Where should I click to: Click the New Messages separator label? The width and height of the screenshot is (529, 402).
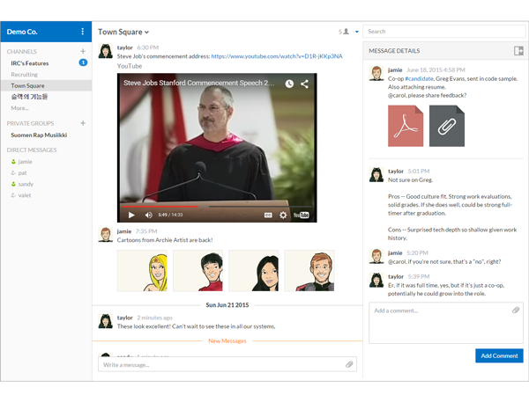[227, 341]
